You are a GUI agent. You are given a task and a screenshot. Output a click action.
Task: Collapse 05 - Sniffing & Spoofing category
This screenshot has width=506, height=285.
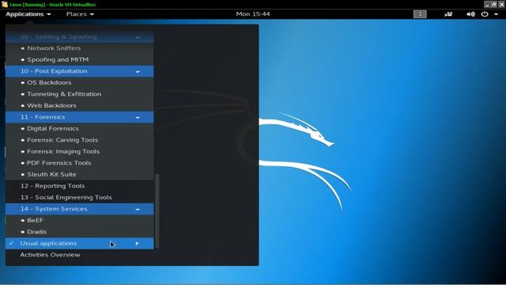click(79, 37)
